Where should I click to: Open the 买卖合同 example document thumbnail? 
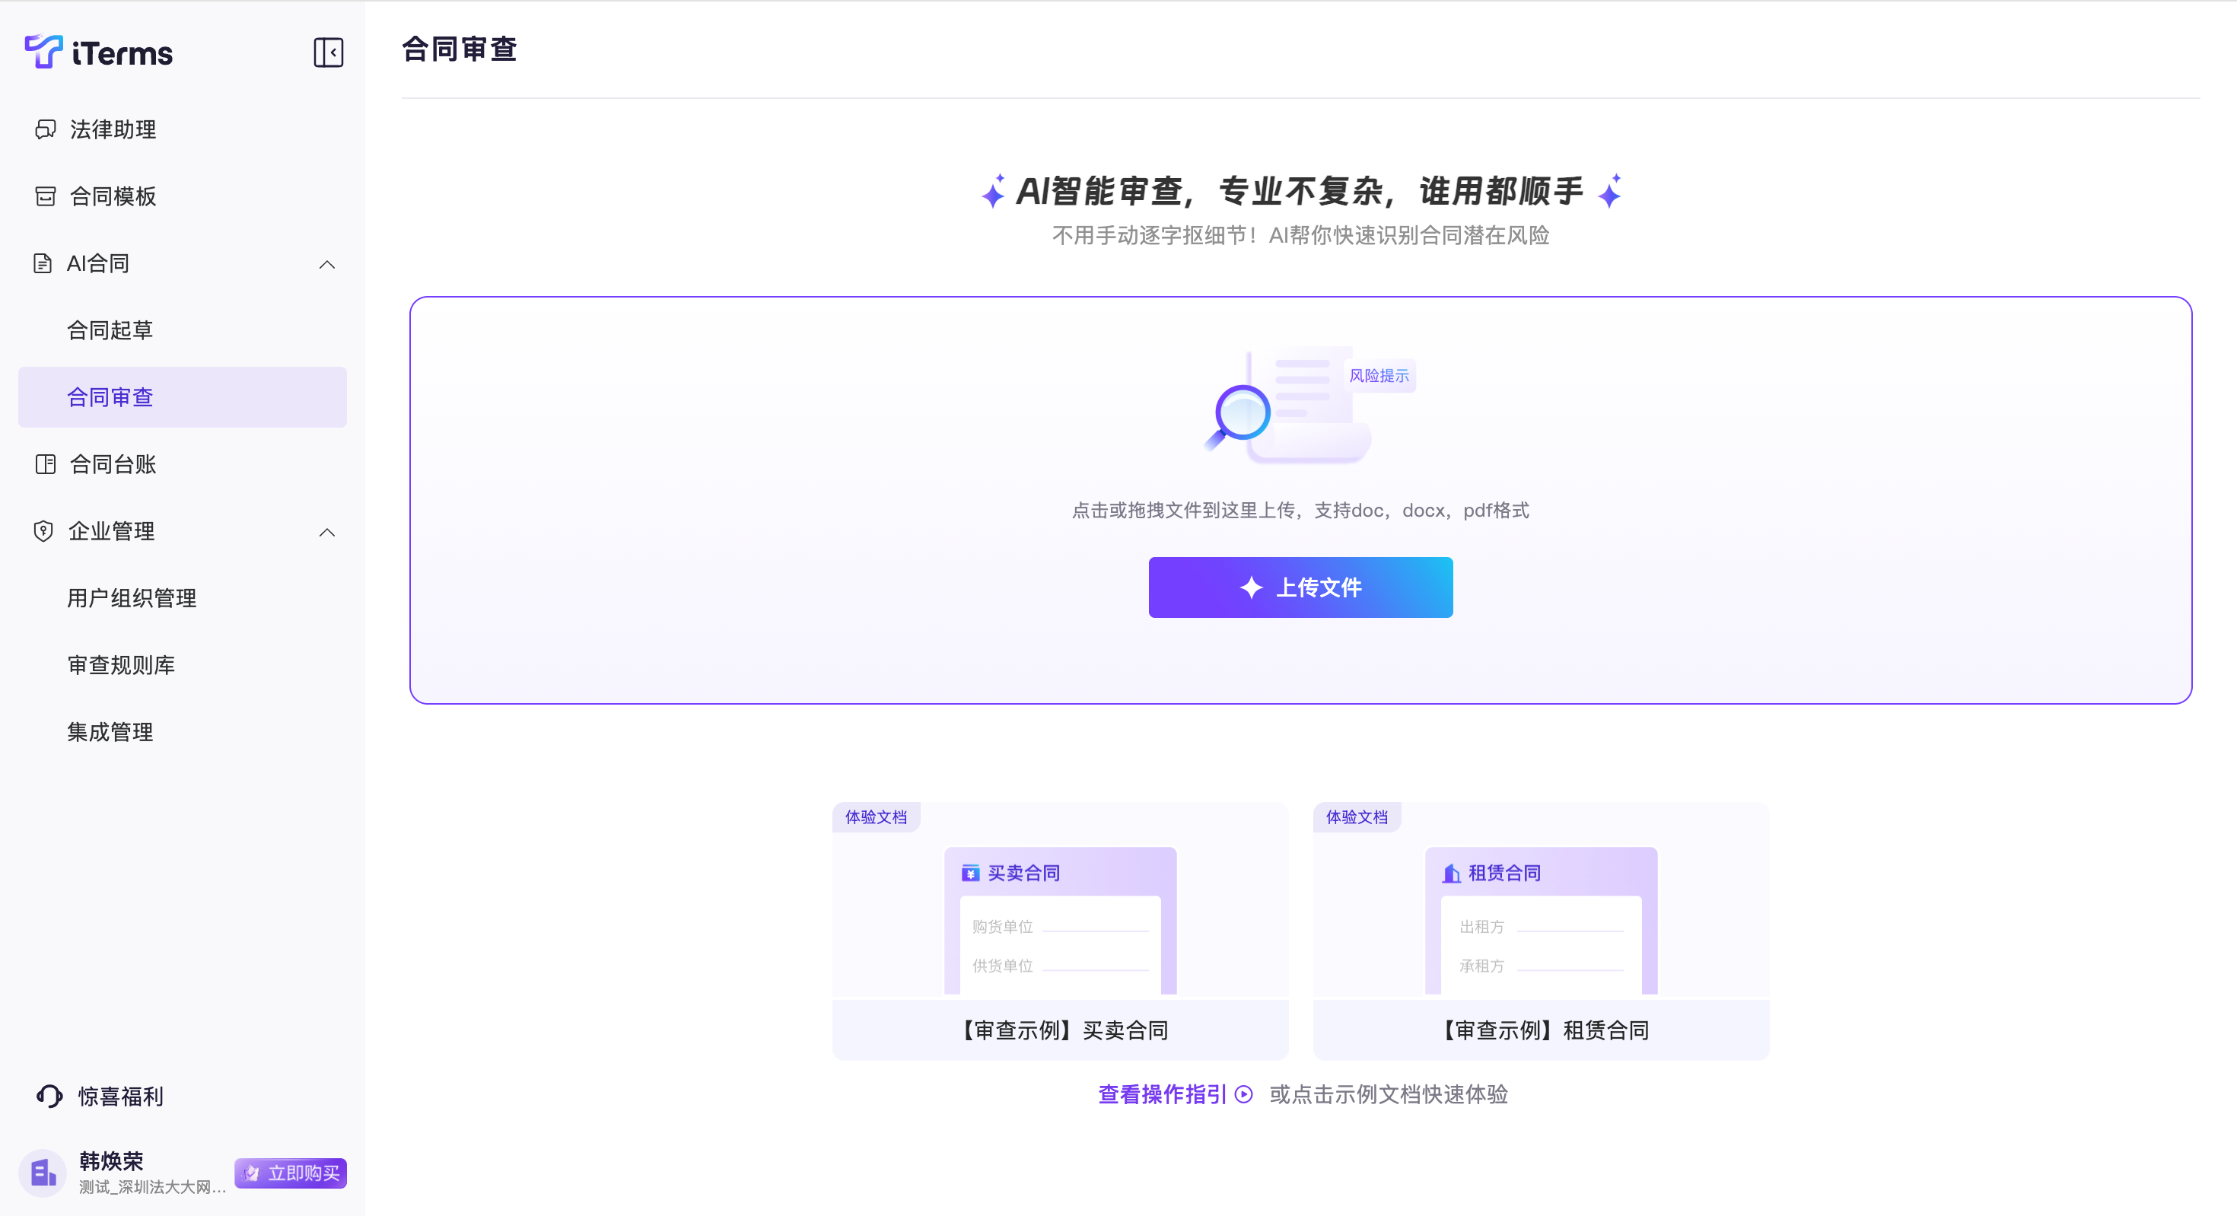click(1059, 921)
